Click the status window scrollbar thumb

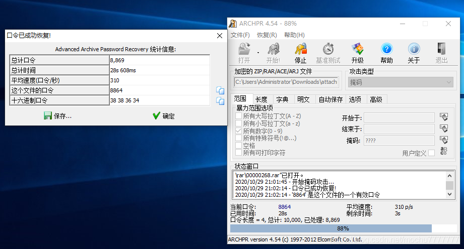(x=449, y=185)
